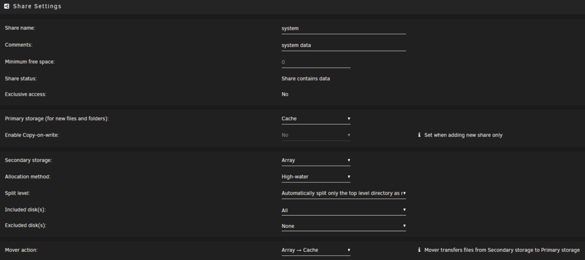Click the Comments: label
Image resolution: width=585 pixels, height=260 pixels.
click(x=19, y=45)
